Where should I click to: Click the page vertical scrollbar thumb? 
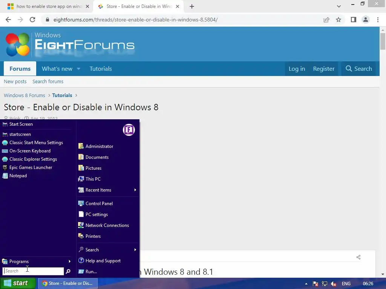tap(383, 41)
